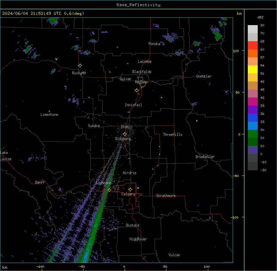Viewport: 277px width, 271px height.
Task: Click the Okotoks label
Action: [x=132, y=225]
